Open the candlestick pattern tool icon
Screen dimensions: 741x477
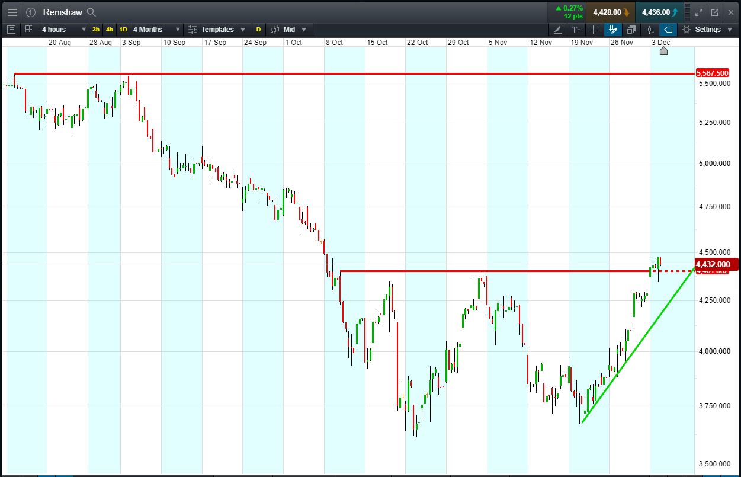click(650, 29)
